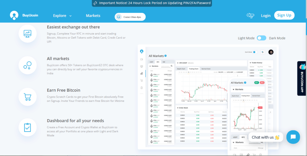The width and height of the screenshot is (307, 156).
Task: Select the mobile preview Normal Chart tab
Action: (256, 96)
